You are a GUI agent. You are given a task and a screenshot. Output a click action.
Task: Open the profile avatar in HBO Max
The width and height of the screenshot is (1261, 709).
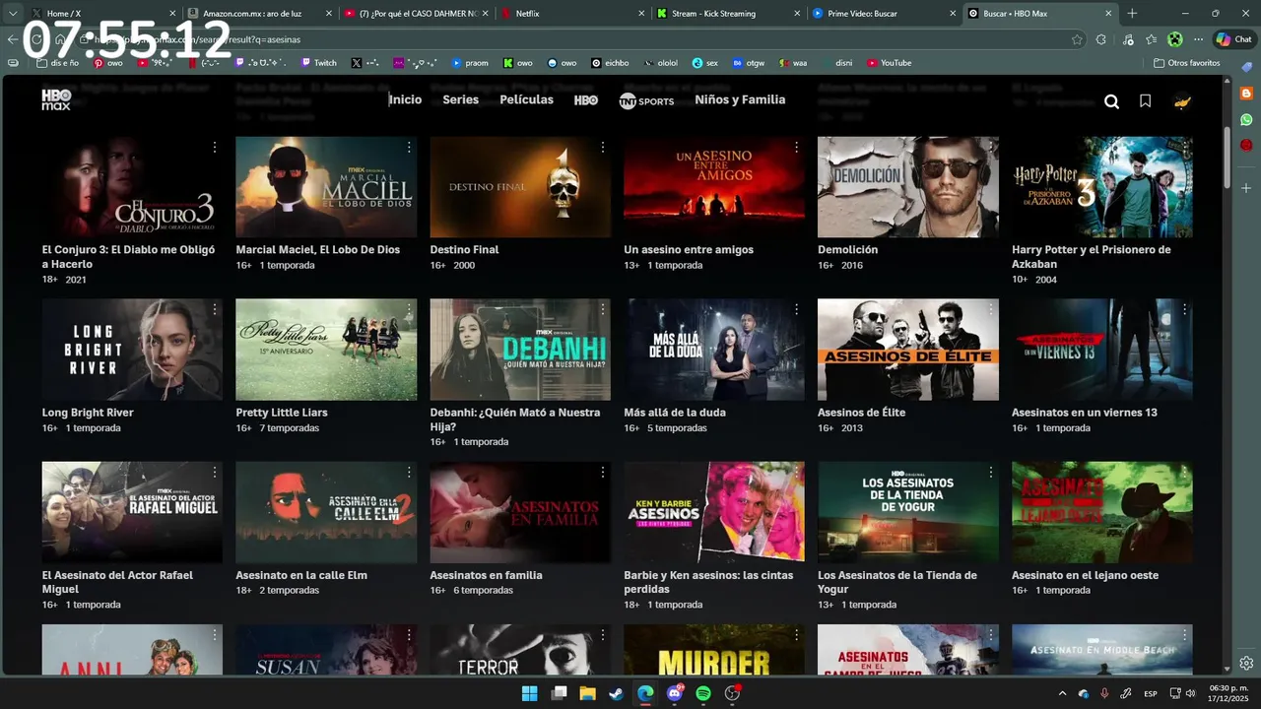click(1182, 101)
